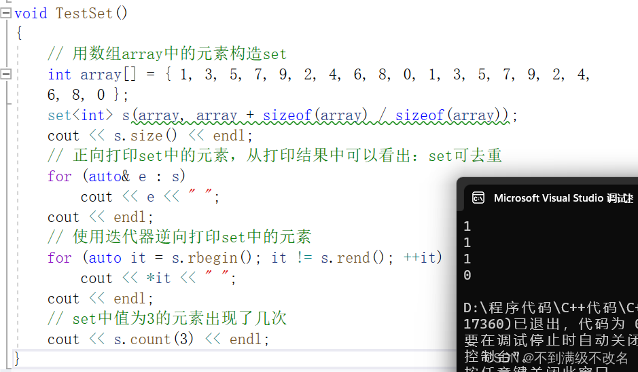Collapse the int array declaration fold marker
The width and height of the screenshot is (638, 372).
click(5, 74)
